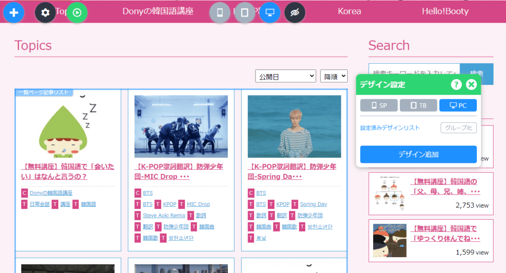Image resolution: width=506 pixels, height=273 pixels.
Task: Click the デザイン追加 button
Action: coord(418,155)
